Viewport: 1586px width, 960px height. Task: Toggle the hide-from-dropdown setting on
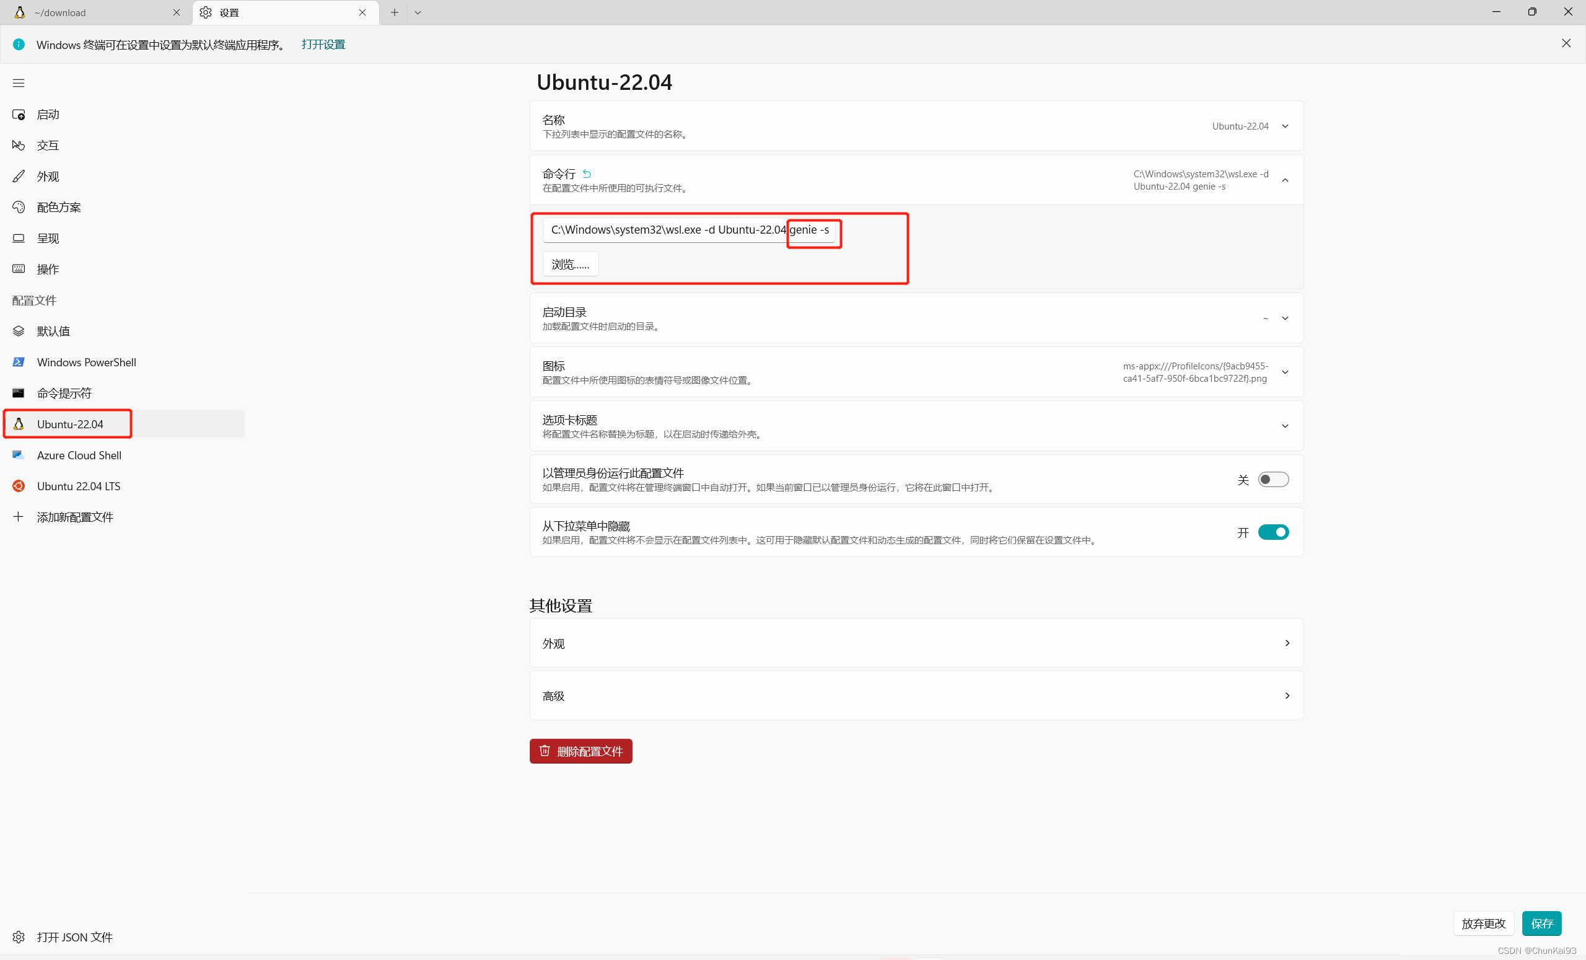click(1272, 532)
